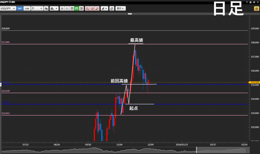Click the green highlighted chart fit icon
Image resolution: width=260 pixels, height=154 pixels.
pos(77,8)
